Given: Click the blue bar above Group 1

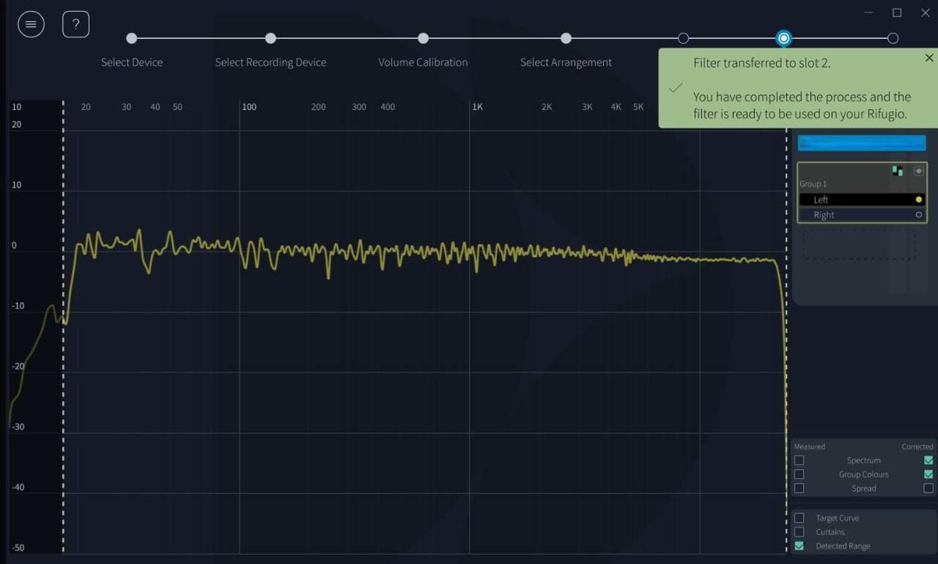Looking at the screenshot, I should coord(861,143).
